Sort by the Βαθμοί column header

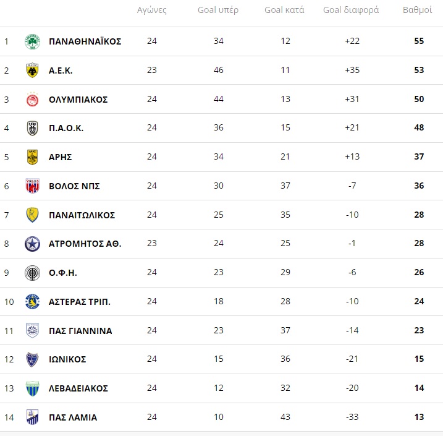(417, 10)
